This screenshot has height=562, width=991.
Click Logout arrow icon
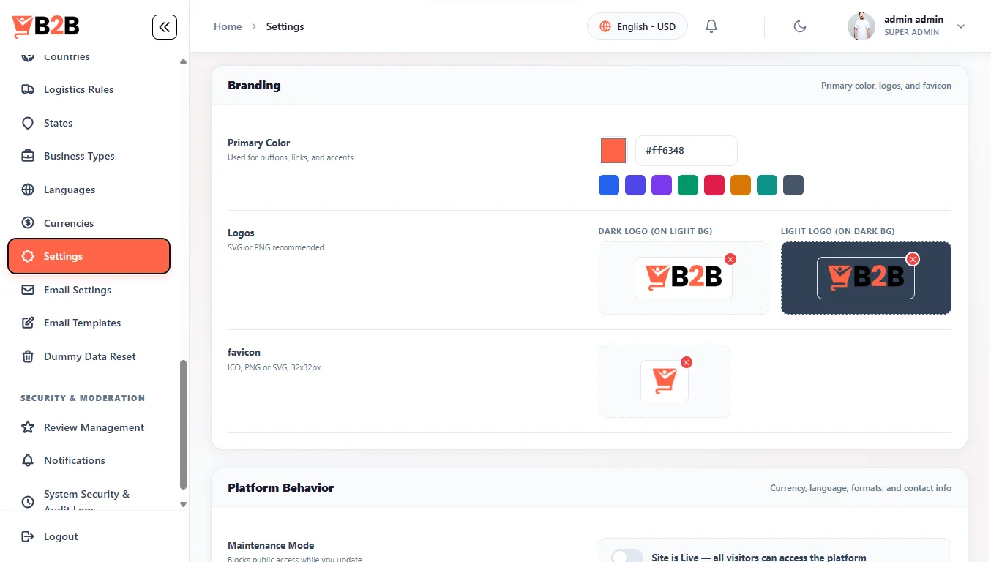click(x=28, y=536)
